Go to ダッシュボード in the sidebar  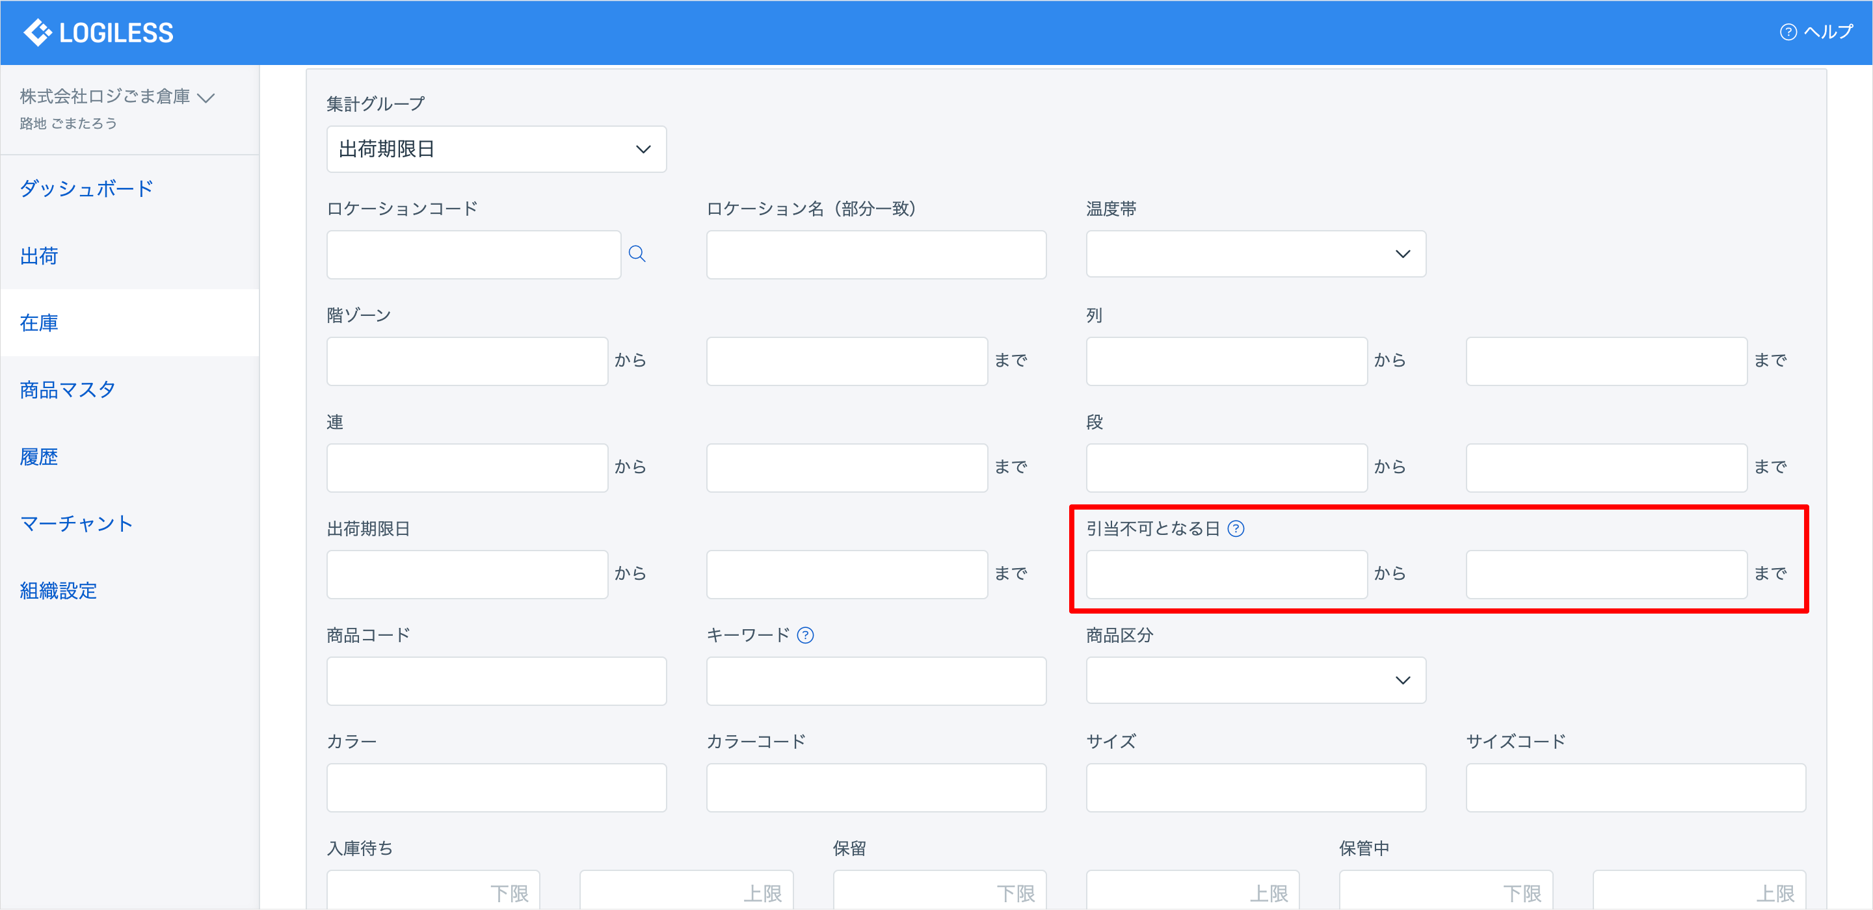(x=86, y=189)
